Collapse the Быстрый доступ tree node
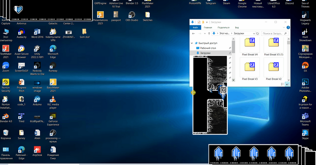The width and height of the screenshot is (316, 165). tap(192, 43)
